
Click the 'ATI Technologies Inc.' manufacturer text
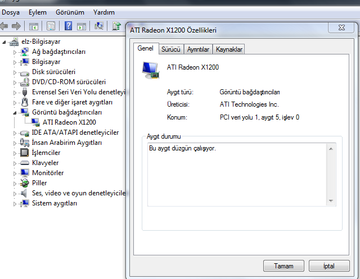pos(249,104)
